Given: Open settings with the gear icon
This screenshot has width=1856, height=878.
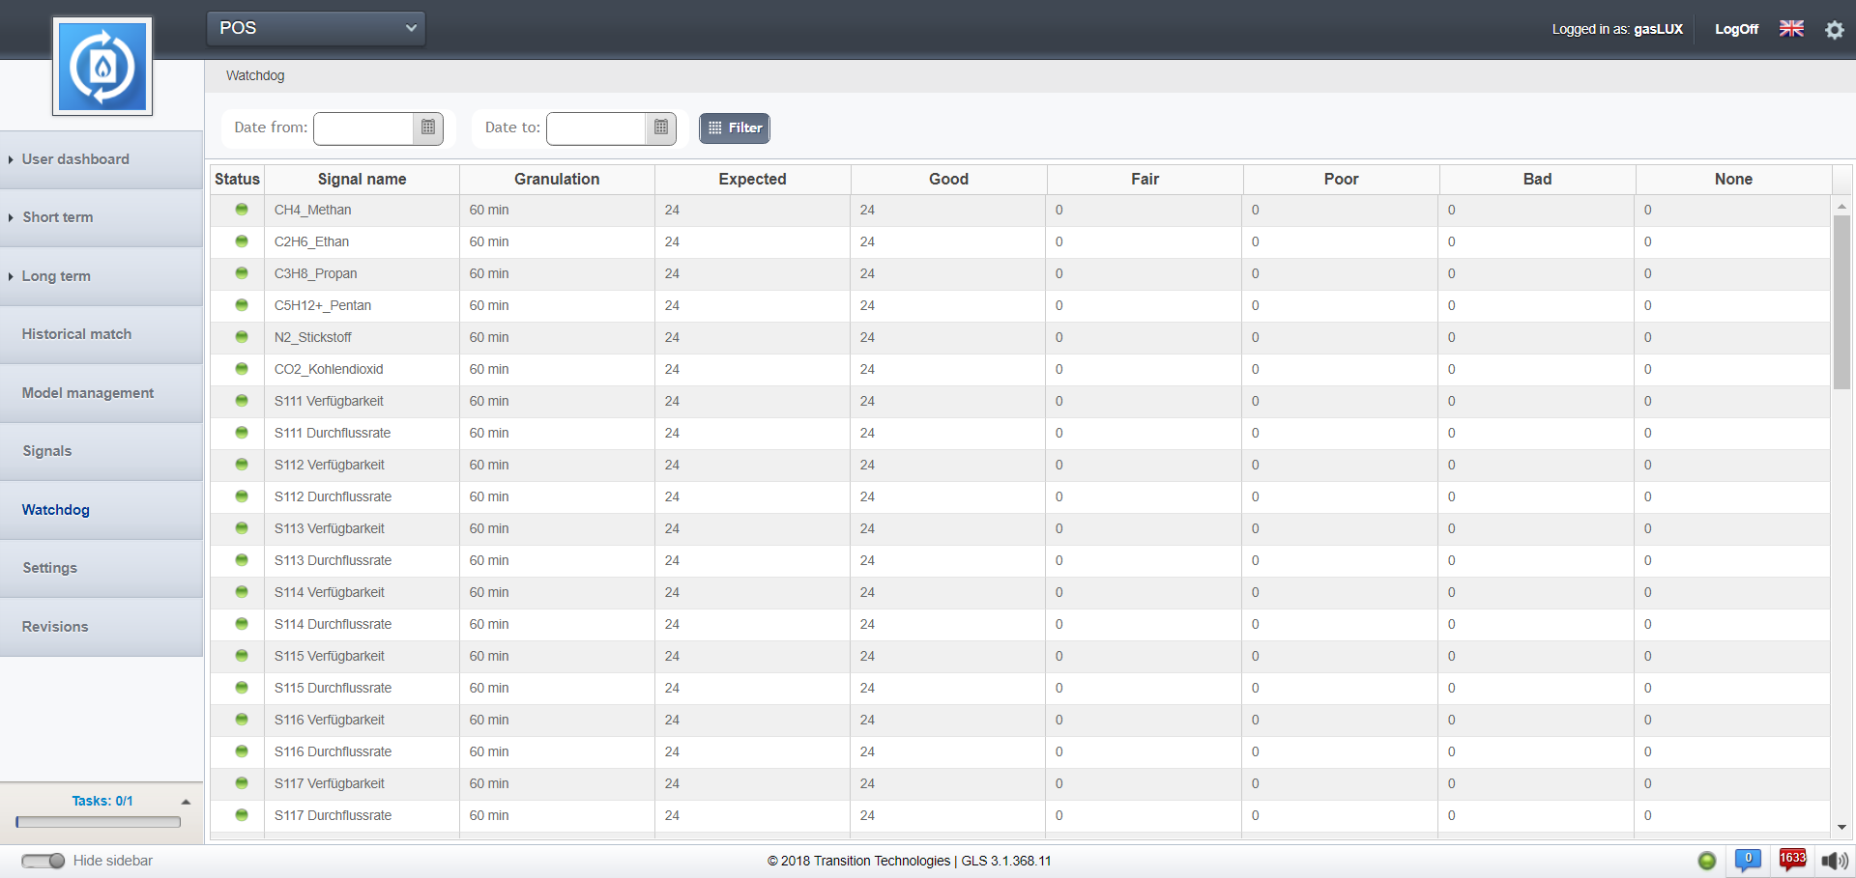Looking at the screenshot, I should [x=1834, y=30].
